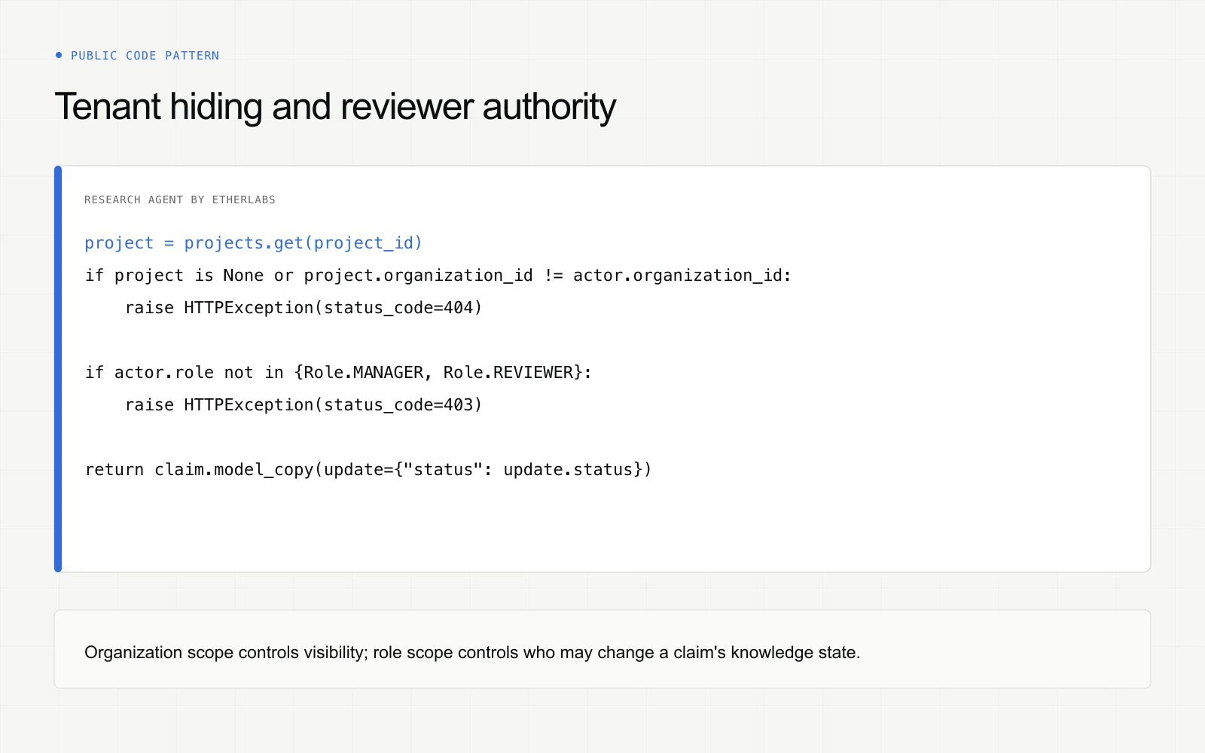Click the line checking actor.role
This screenshot has width=1205, height=753.
click(338, 373)
